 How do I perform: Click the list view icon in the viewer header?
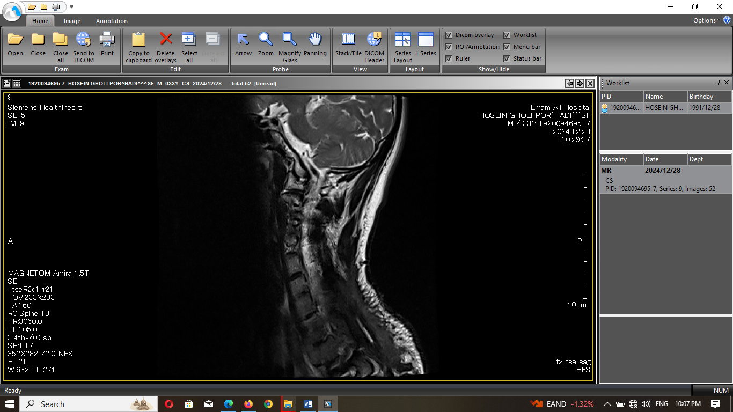click(x=7, y=83)
